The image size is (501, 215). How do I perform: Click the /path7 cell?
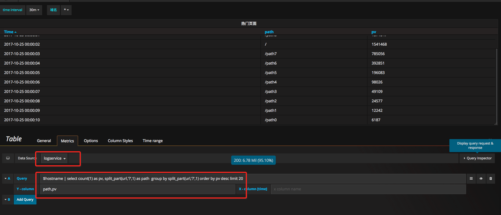point(271,54)
